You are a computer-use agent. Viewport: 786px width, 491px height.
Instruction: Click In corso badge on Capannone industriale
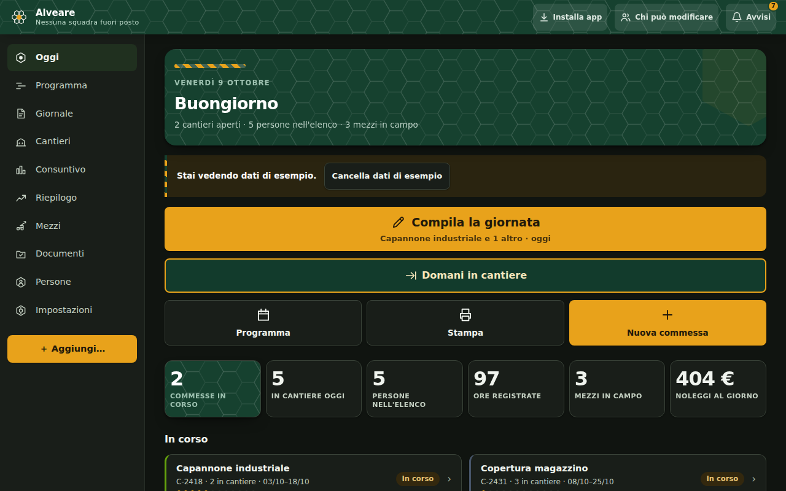(x=418, y=479)
